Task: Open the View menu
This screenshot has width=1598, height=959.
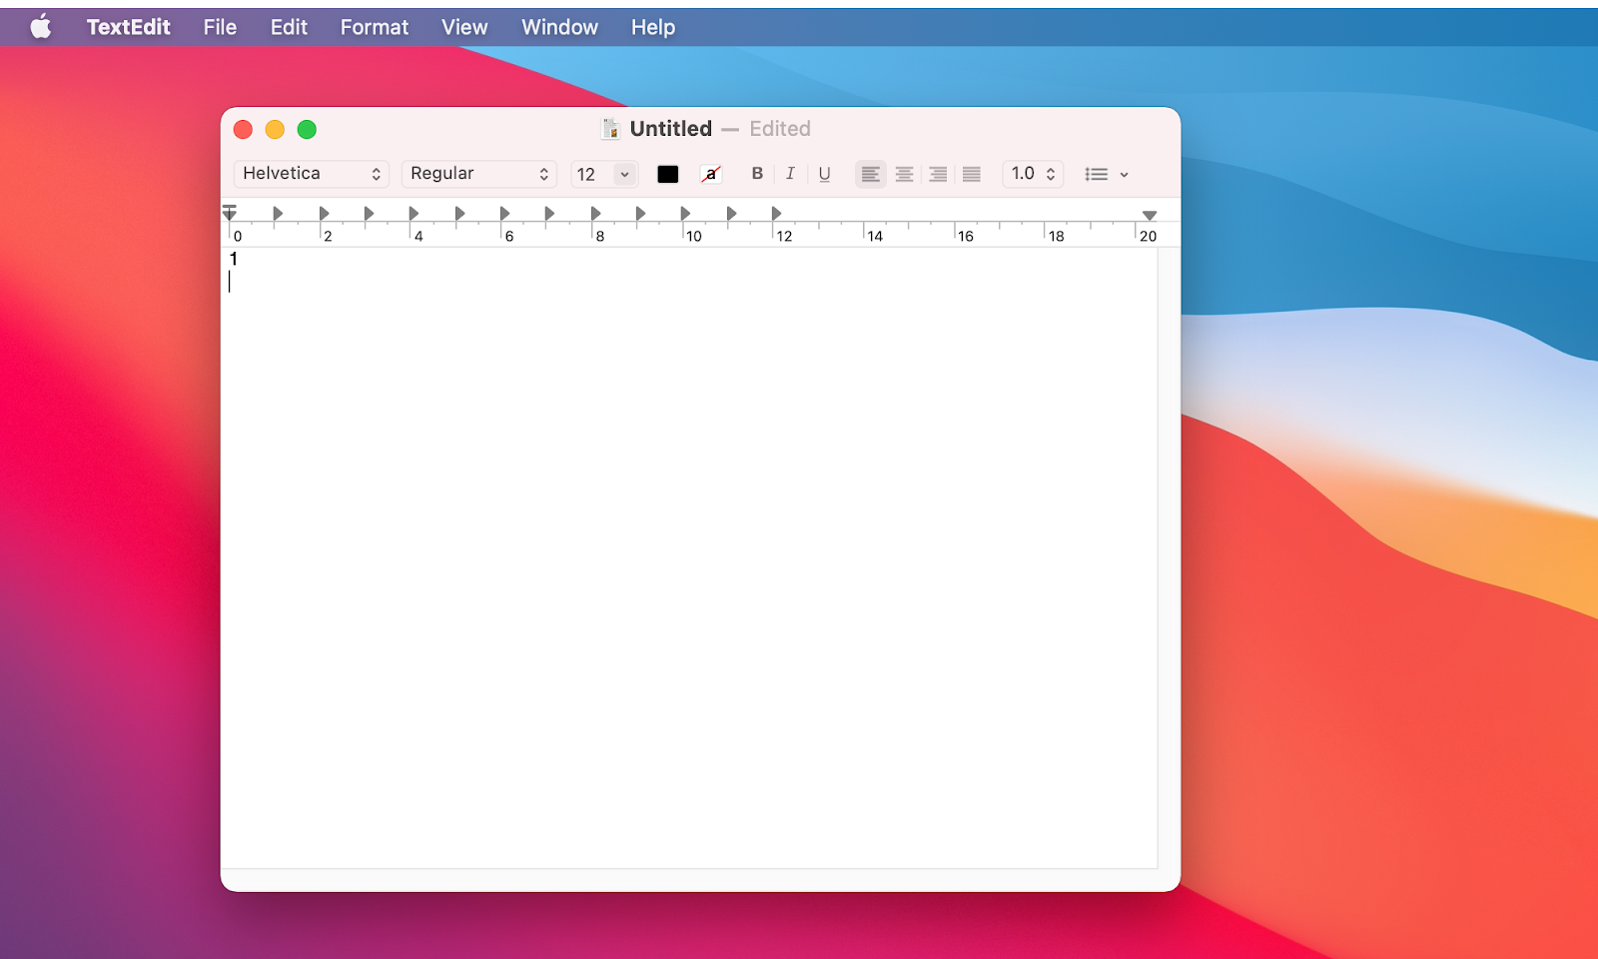Action: (464, 27)
